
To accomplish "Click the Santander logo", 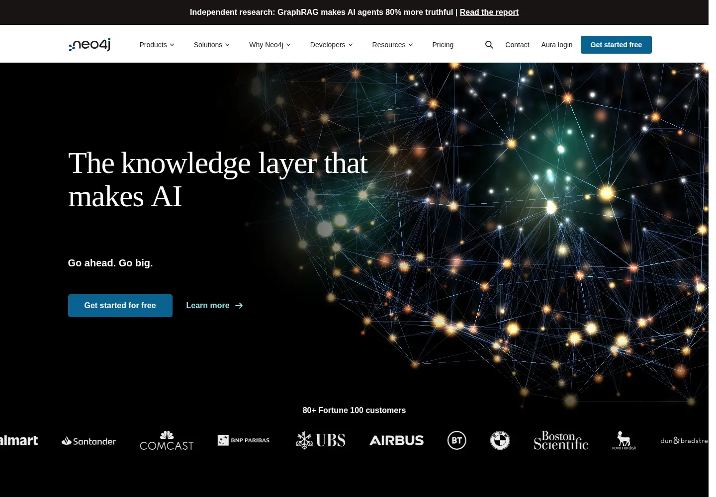I will pos(89,441).
